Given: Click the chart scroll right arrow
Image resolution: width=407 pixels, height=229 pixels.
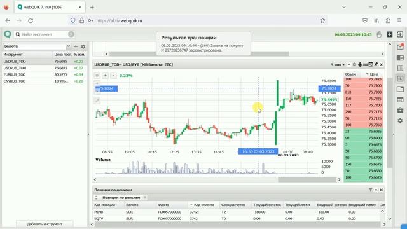Looking at the screenshot, I should (339, 179).
